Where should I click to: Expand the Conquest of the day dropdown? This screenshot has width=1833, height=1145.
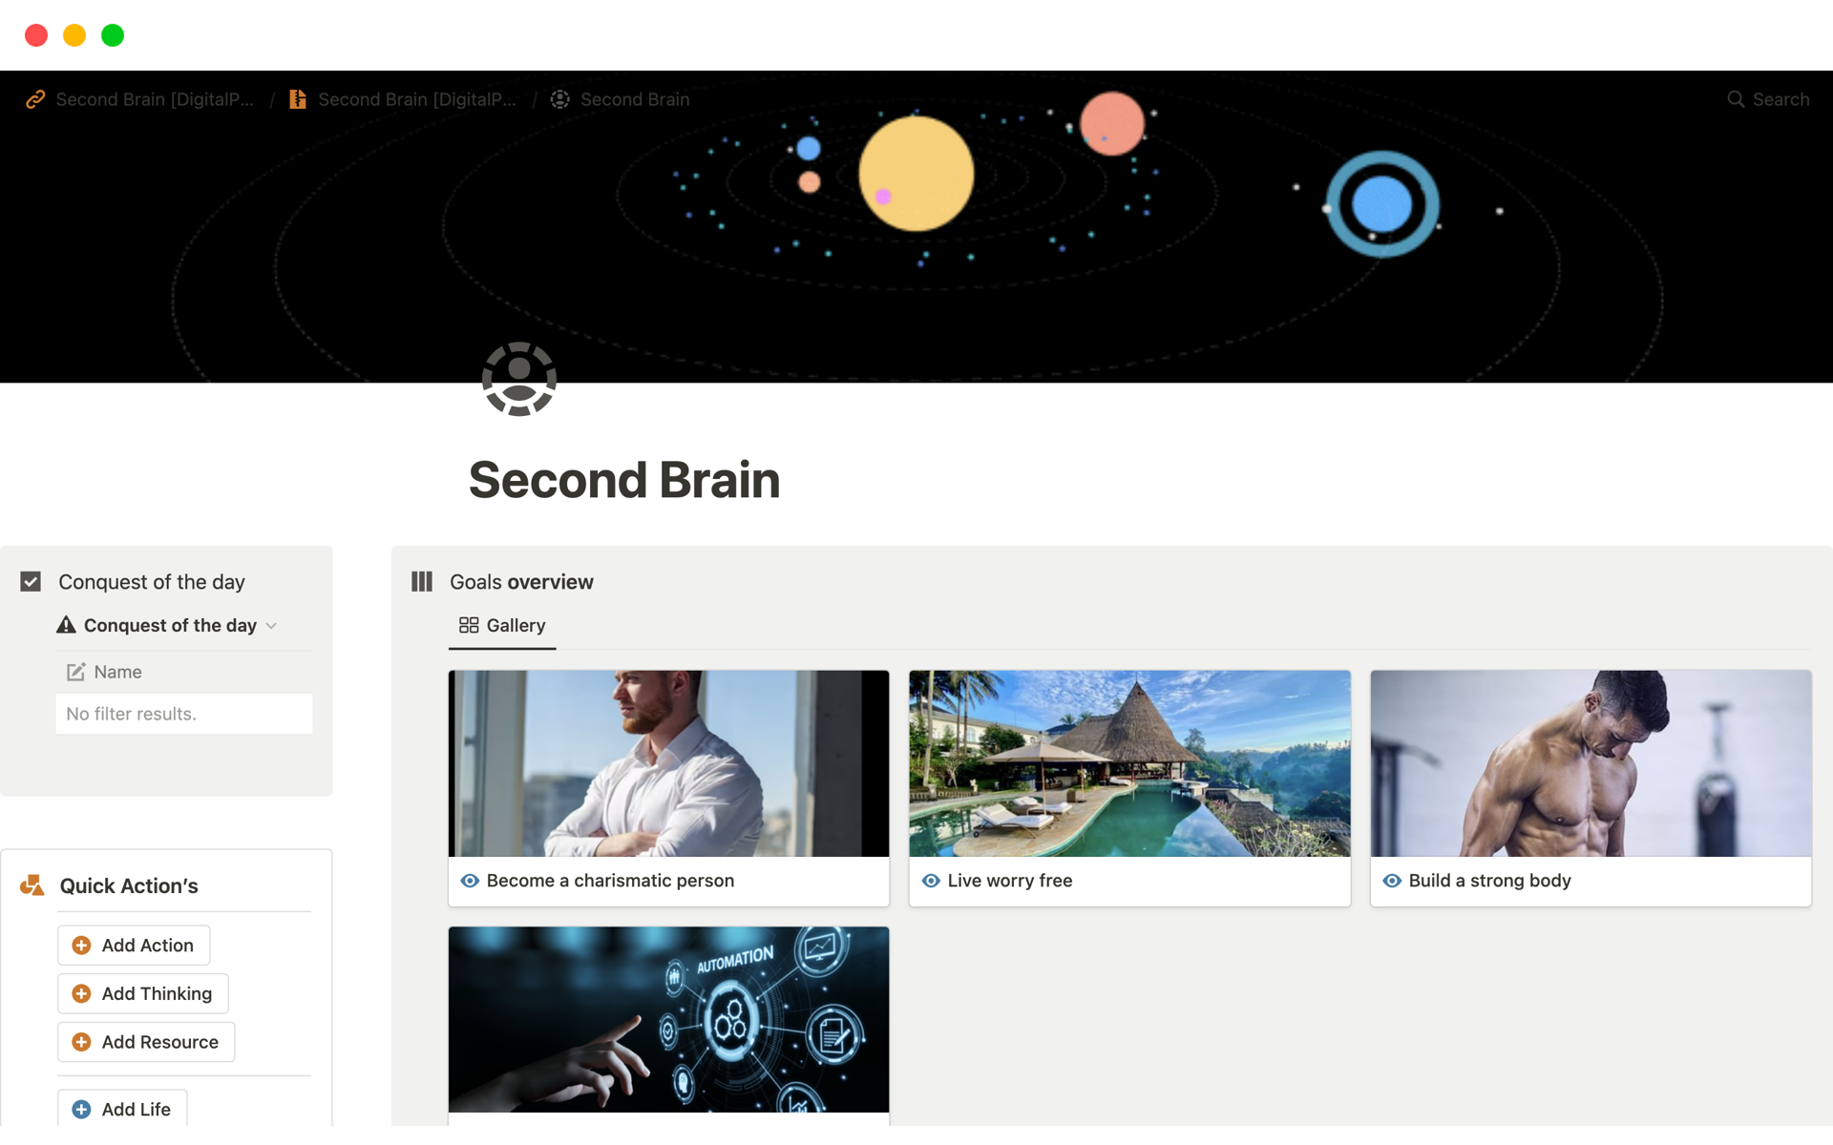(x=272, y=625)
